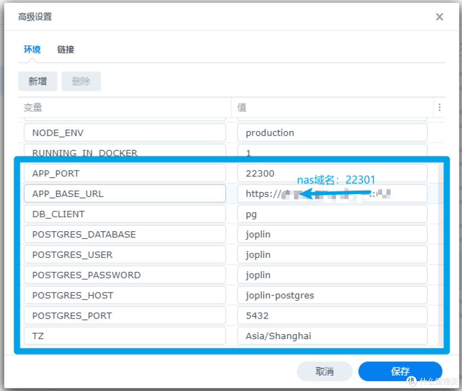Viewport: 462px width, 391px height.
Task: Close the 高级设置 dialog with X
Action: pyautogui.click(x=439, y=17)
